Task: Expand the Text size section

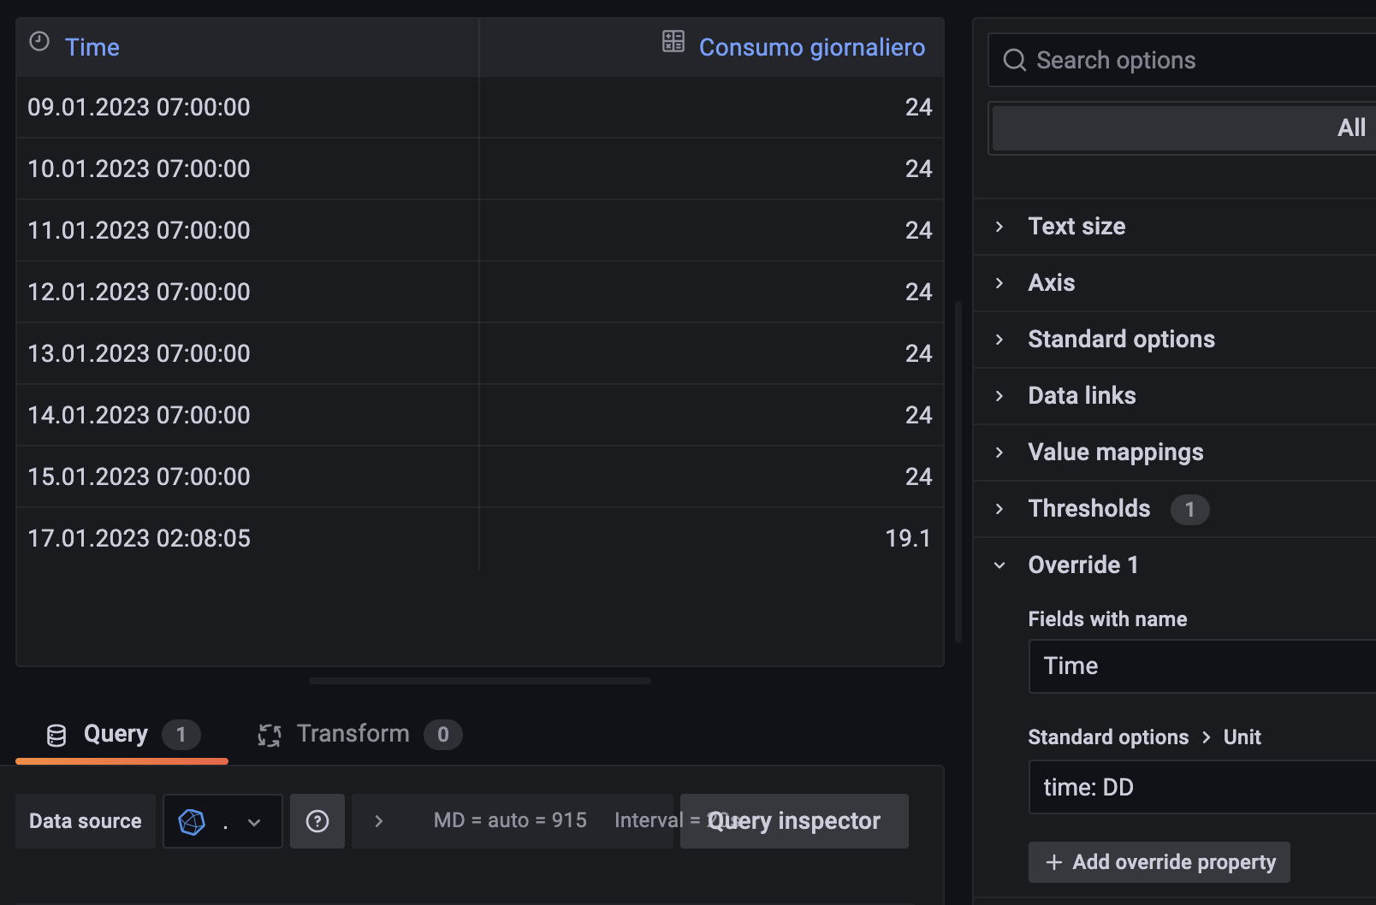Action: [x=1076, y=226]
